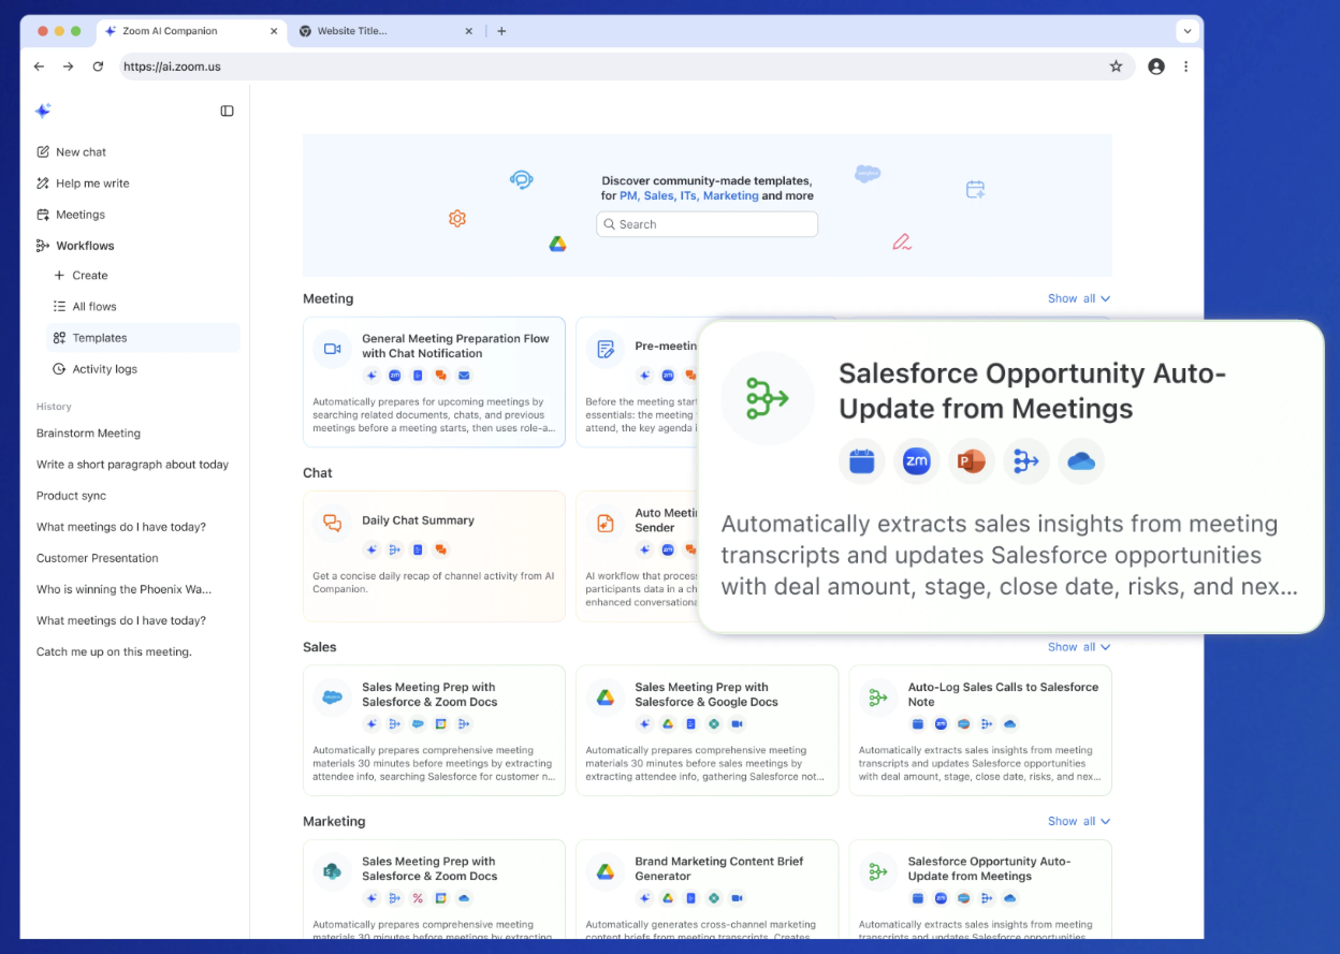Click the calendar sparkle icon in banner
1340x954 pixels.
pos(975,189)
